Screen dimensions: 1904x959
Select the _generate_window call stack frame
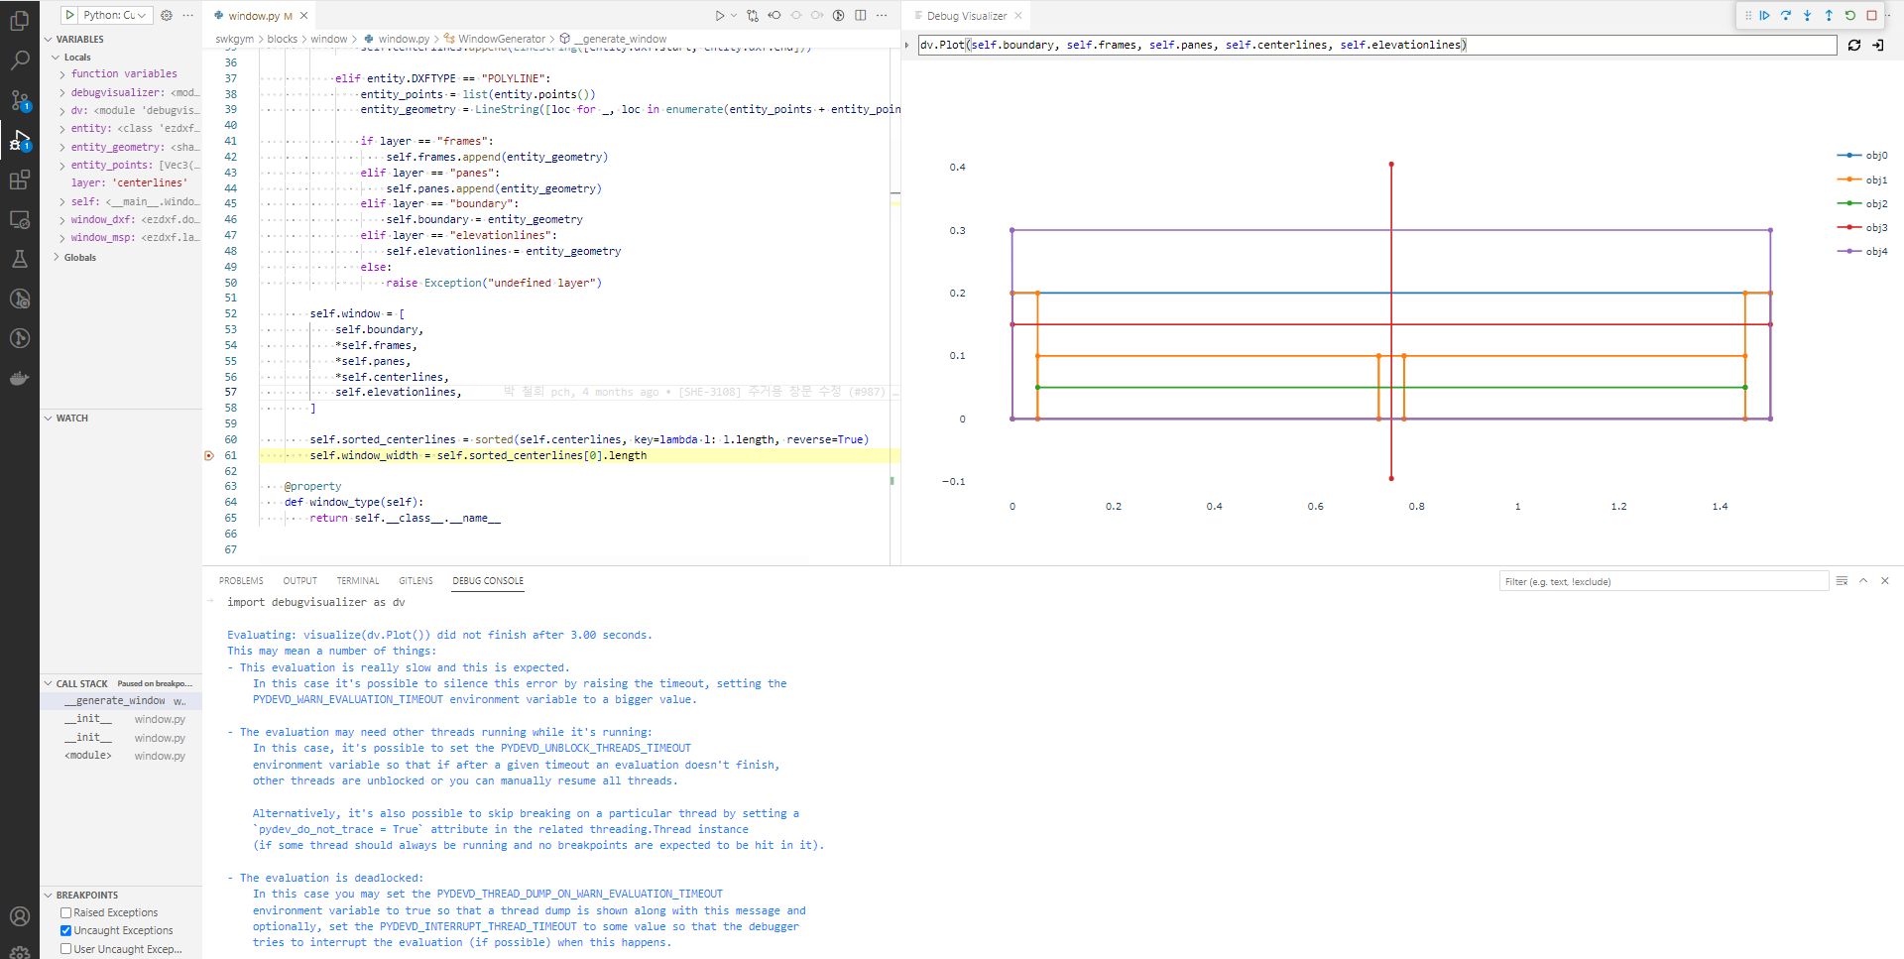coord(121,701)
